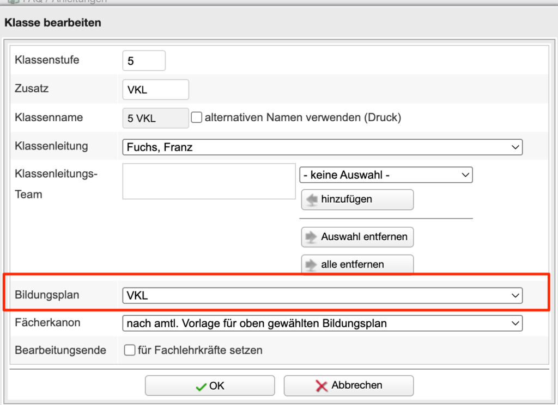Open the Klassenleitung dropdown showing Fuchs, Franz

[x=322, y=147]
